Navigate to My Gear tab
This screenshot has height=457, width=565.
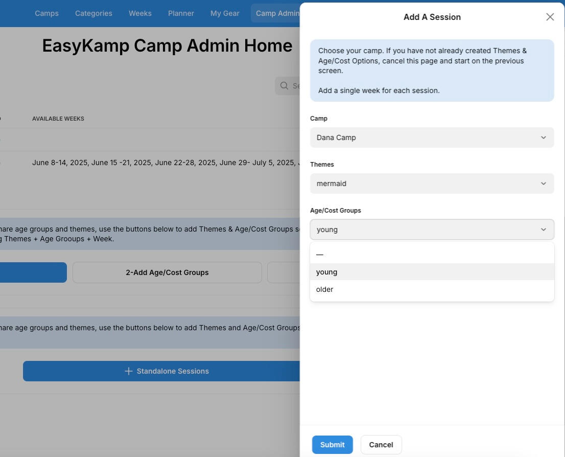tap(225, 13)
